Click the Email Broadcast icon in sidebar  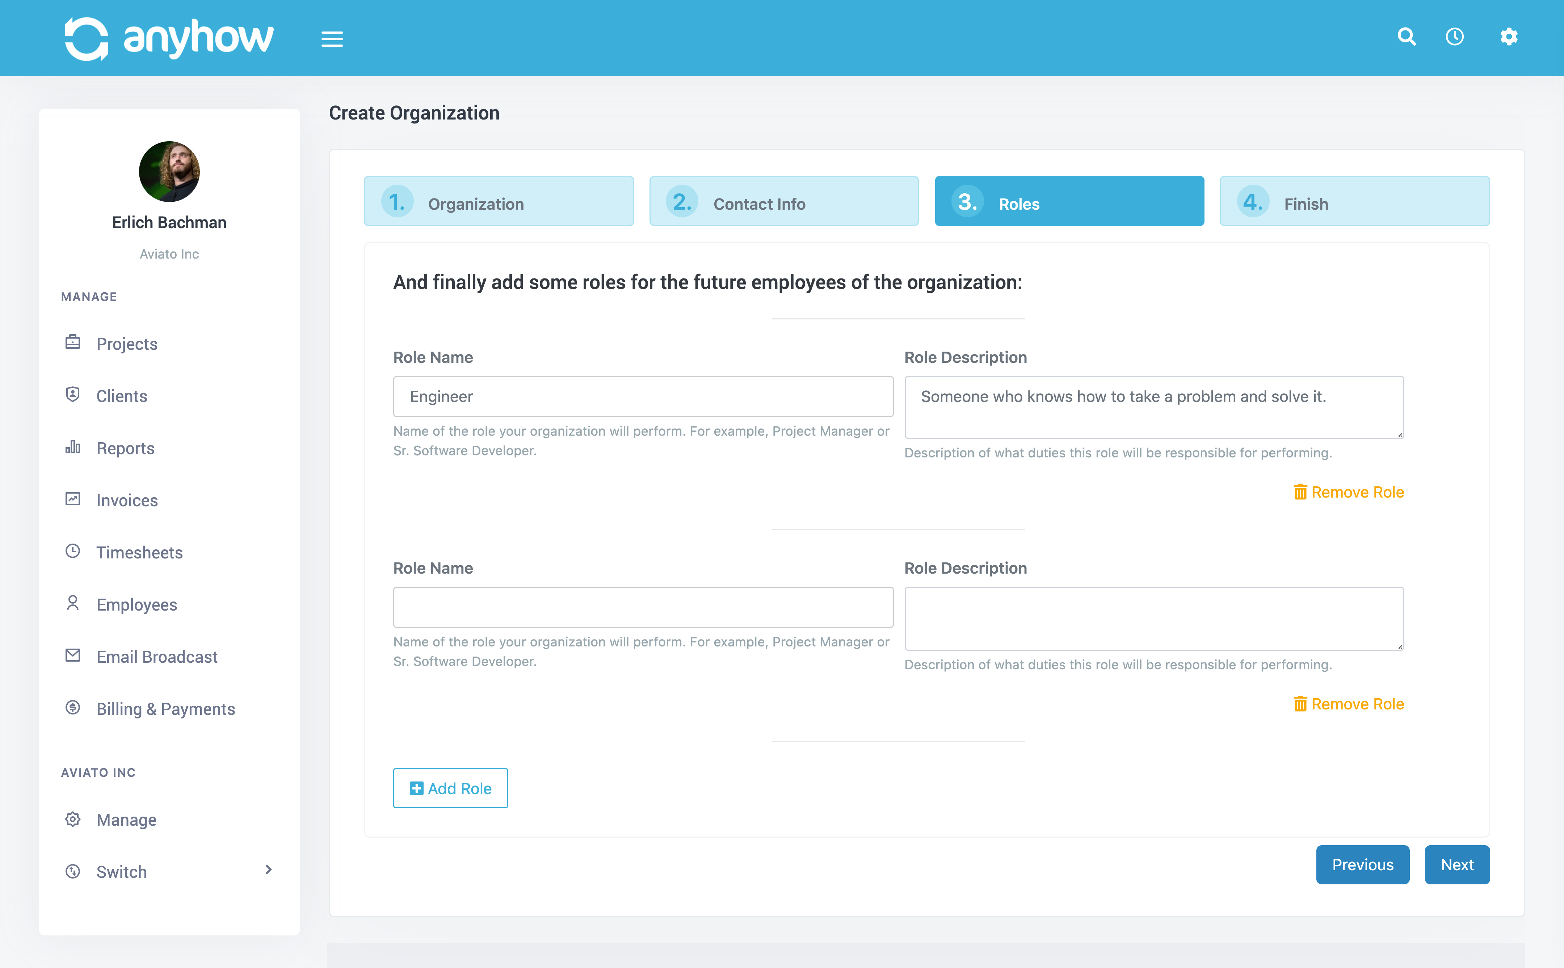coord(73,656)
